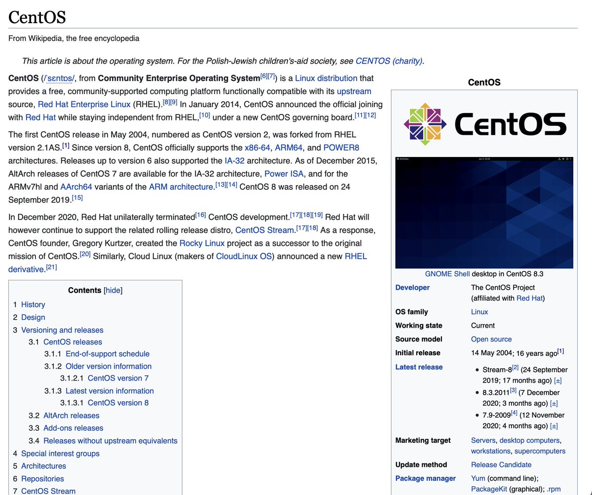The height and width of the screenshot is (495, 592).
Task: Open the supercomputers link
Action: point(540,451)
